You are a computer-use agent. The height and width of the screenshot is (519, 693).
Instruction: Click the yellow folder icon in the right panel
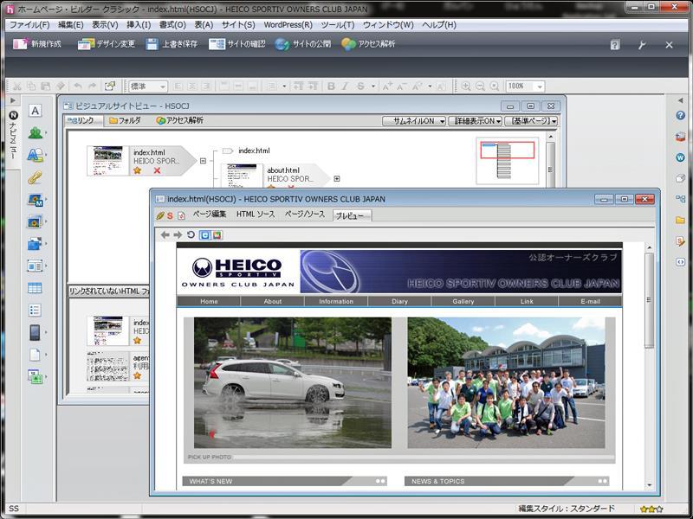click(x=680, y=221)
